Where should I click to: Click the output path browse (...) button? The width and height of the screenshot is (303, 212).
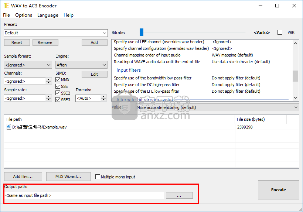click(x=179, y=195)
